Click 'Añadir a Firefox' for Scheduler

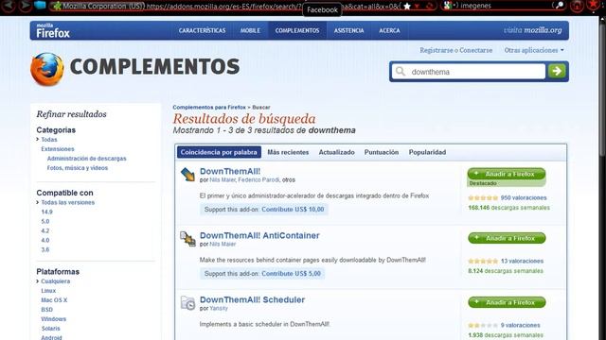[x=507, y=302]
